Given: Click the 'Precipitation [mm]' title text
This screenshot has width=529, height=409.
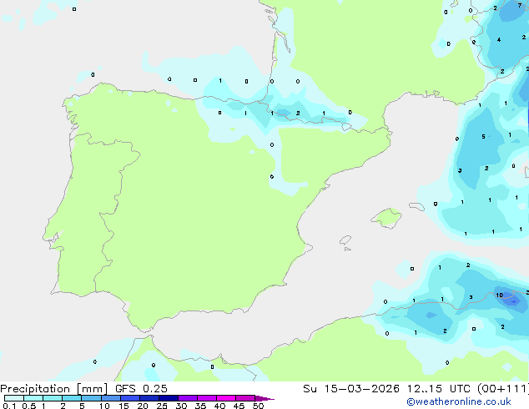Looking at the screenshot, I should coord(54,389).
